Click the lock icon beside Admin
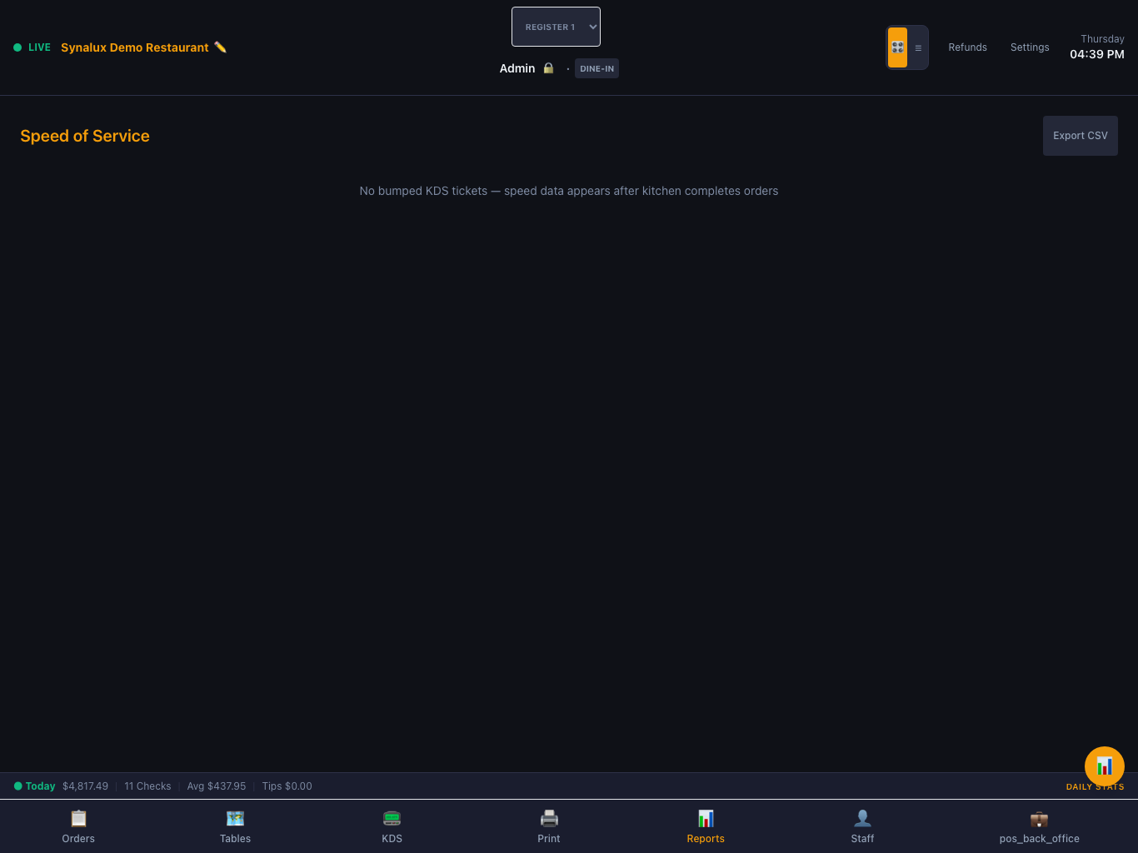The height and width of the screenshot is (853, 1138). tap(548, 68)
